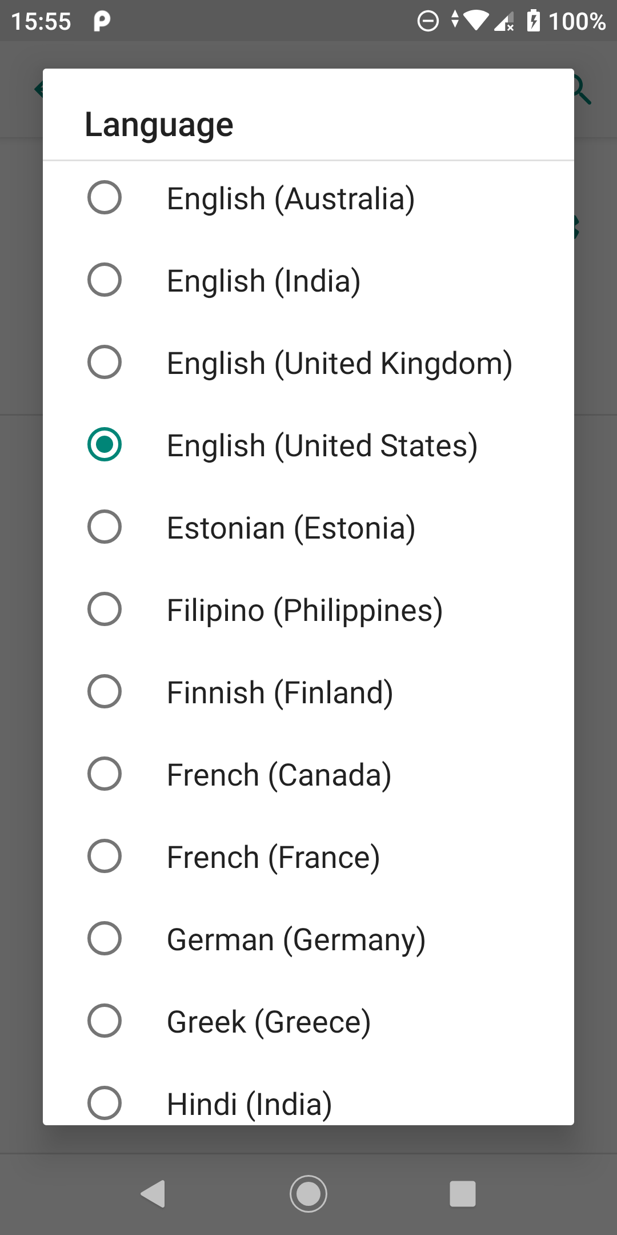The height and width of the screenshot is (1235, 617).
Task: Select Filipino (Philippines) language
Action: (105, 609)
